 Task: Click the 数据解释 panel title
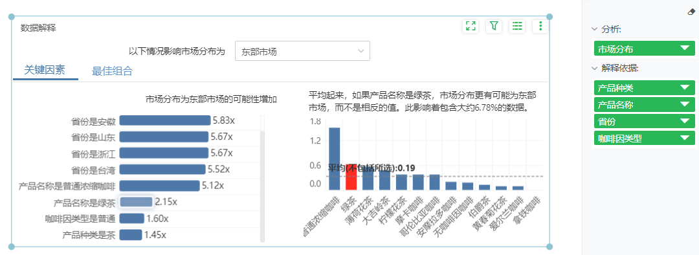[x=38, y=28]
